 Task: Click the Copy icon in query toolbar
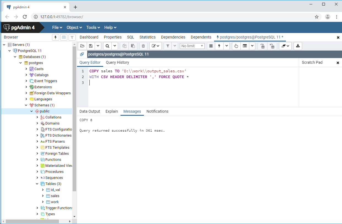(x=124, y=46)
